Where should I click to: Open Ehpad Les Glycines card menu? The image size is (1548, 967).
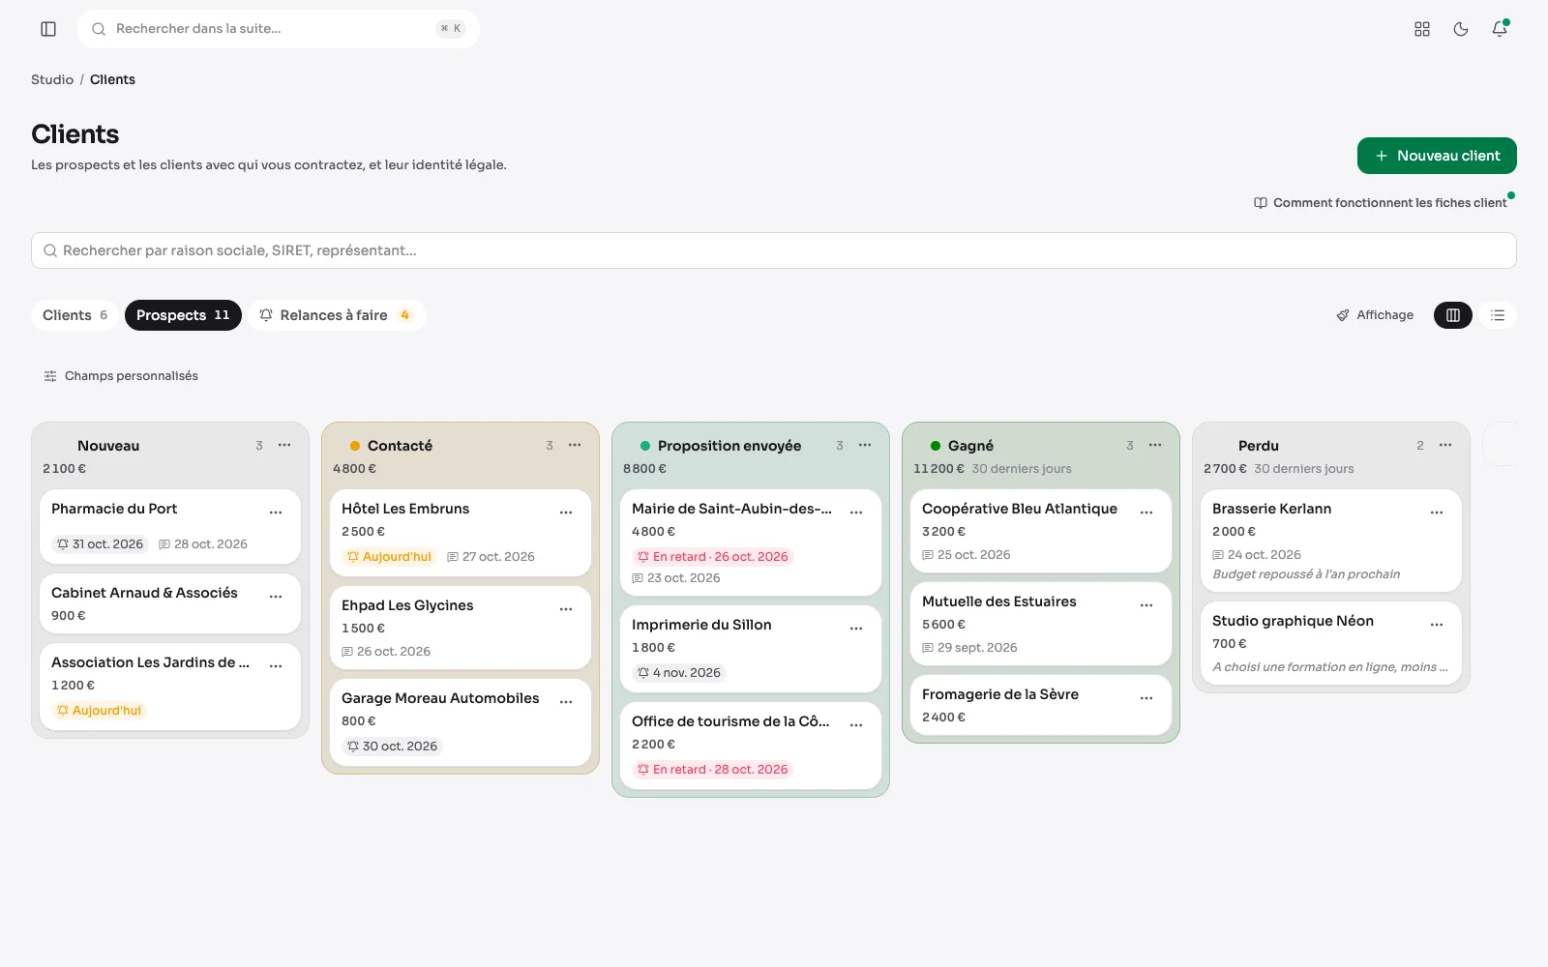point(566,609)
